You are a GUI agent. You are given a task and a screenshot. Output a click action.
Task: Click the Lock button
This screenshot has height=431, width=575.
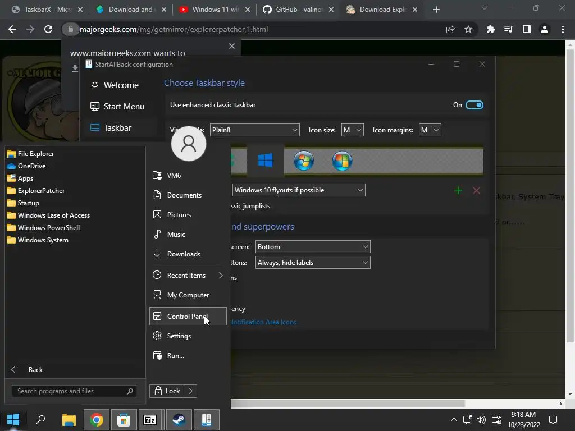[x=167, y=391]
